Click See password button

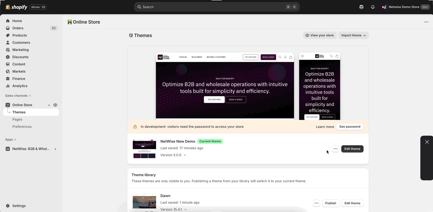click(x=350, y=127)
